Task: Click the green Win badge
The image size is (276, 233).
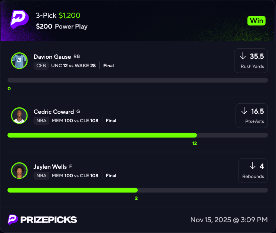Action: [x=256, y=21]
